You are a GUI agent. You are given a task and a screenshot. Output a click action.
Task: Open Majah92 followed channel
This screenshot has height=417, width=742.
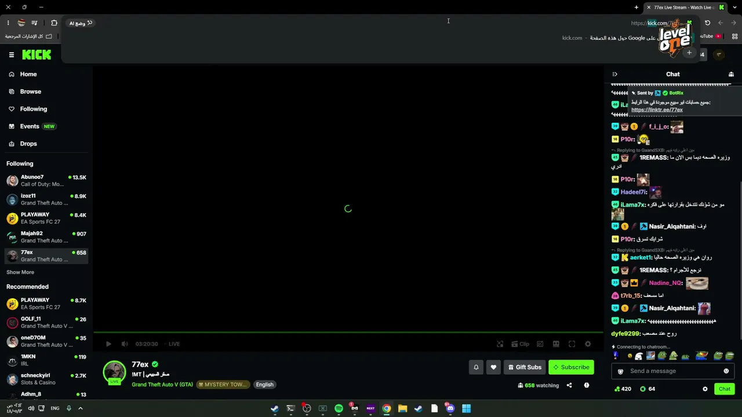click(x=46, y=237)
